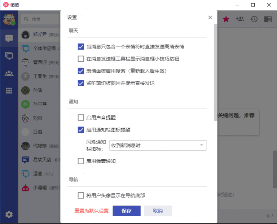Click the add members icon
Screen dimensions: 277x224
click(240, 19)
